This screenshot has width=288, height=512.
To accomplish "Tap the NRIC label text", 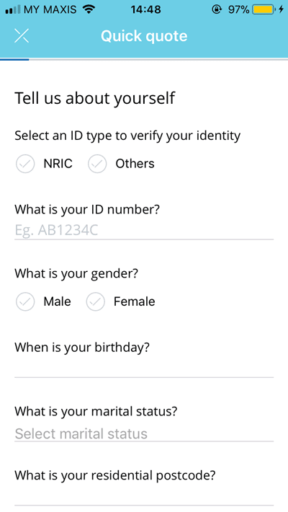I will click(x=58, y=164).
